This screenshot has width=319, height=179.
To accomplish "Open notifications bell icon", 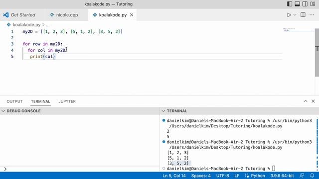I will (x=312, y=176).
